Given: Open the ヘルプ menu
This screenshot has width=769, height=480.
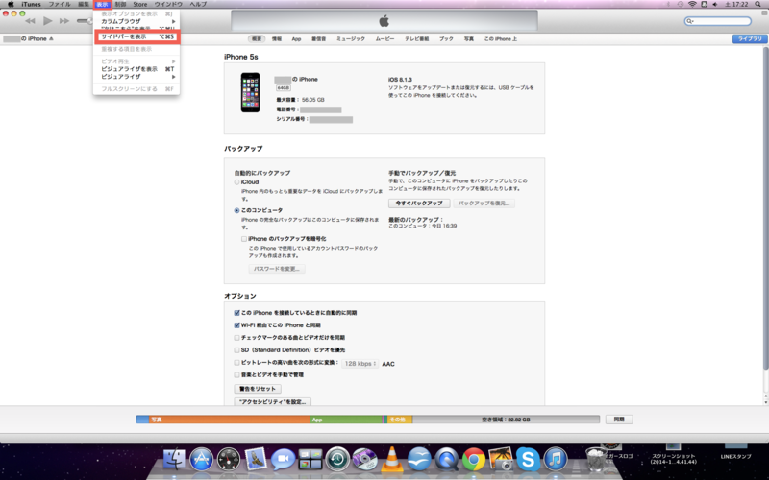Looking at the screenshot, I should click(198, 4).
